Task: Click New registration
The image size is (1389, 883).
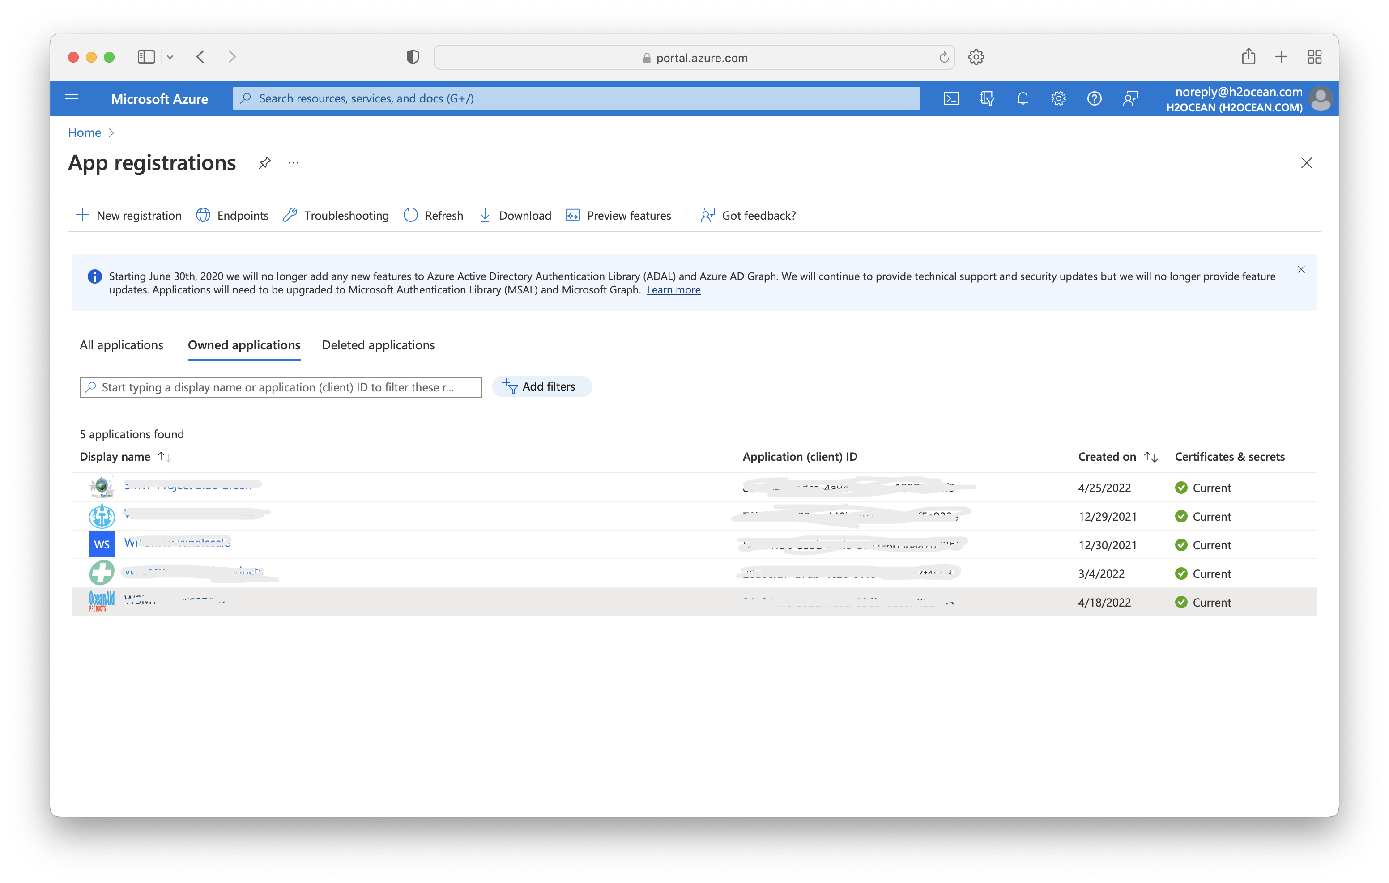Action: coord(128,215)
